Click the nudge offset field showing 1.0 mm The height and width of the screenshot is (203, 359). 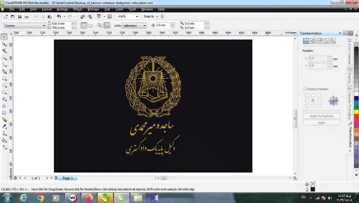point(163,25)
